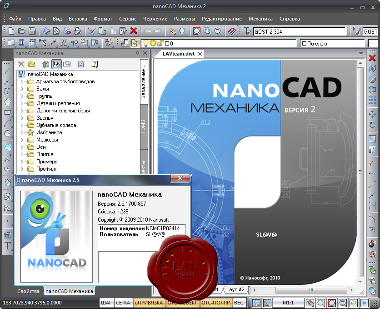Redo action with the Redo arrow

point(158,31)
